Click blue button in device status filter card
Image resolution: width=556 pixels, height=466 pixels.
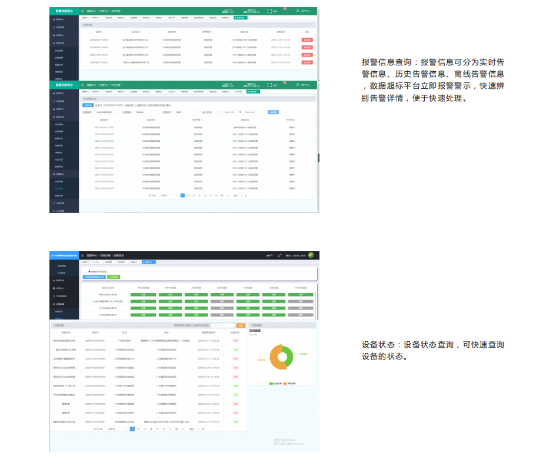[94, 277]
